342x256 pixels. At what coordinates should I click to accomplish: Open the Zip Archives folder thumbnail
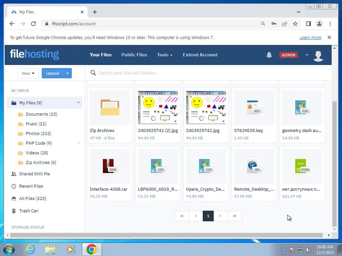110,107
